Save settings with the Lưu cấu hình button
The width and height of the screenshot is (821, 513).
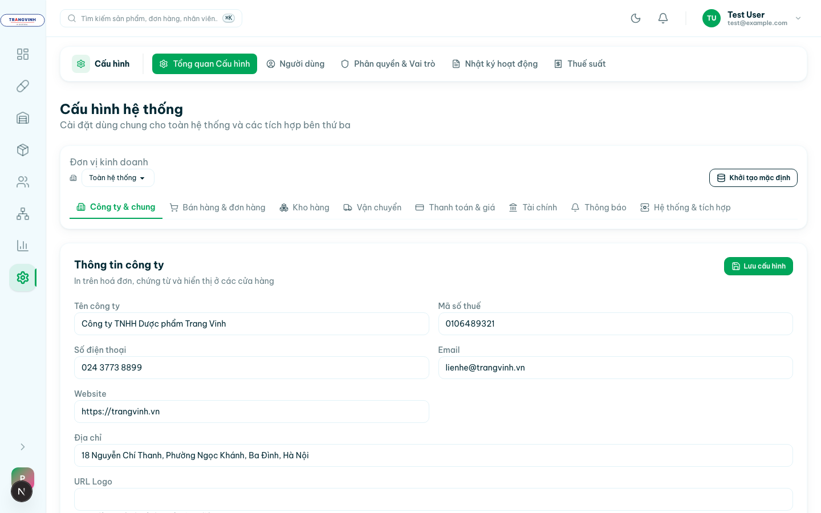coord(758,266)
